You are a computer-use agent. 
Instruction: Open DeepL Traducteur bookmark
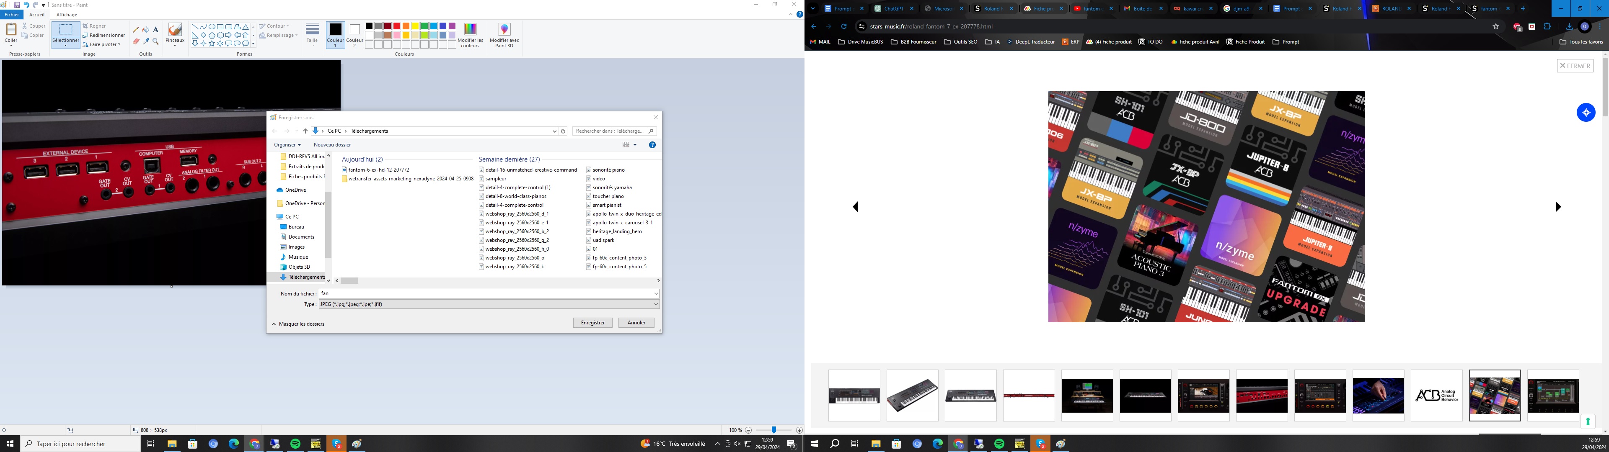click(1031, 42)
